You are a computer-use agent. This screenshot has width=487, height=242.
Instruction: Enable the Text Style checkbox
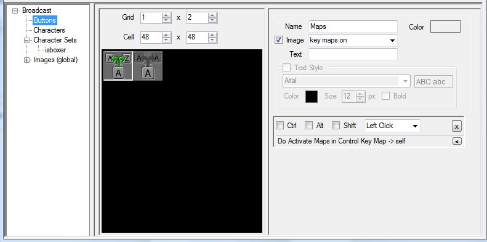287,67
